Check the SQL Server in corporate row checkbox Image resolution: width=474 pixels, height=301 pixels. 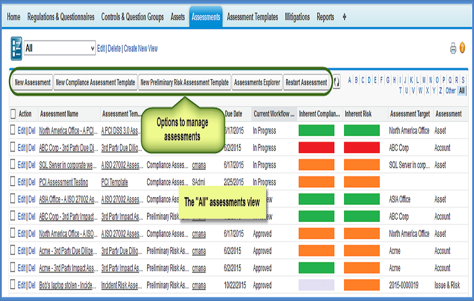[13, 165]
